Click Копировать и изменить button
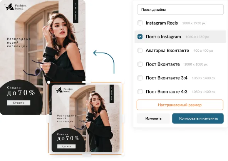This screenshot has height=161, width=228. click(x=198, y=118)
